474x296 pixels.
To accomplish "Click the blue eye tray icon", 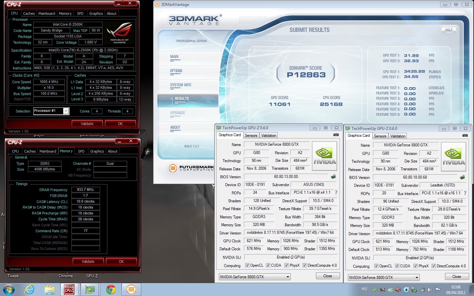I will point(406,290).
